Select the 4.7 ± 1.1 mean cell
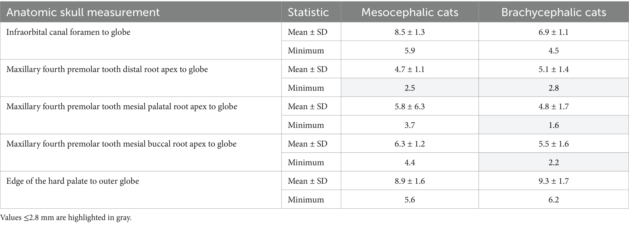The height and width of the screenshot is (225, 629). click(x=410, y=69)
